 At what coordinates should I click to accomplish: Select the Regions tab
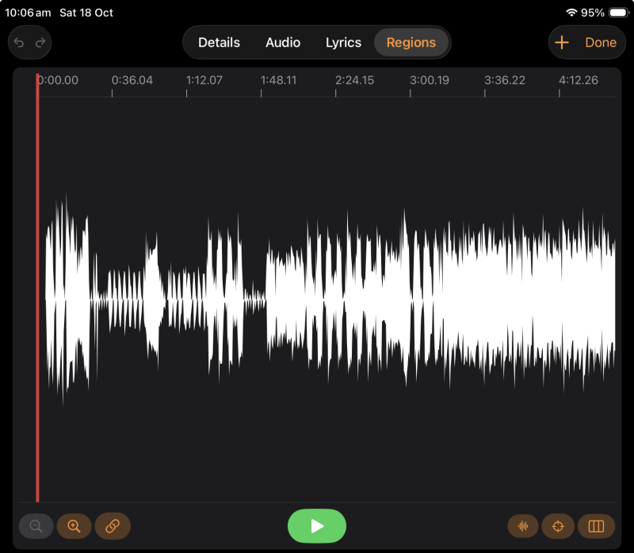(x=411, y=43)
